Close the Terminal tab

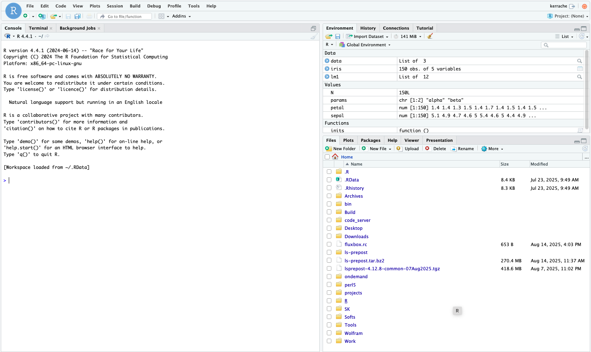tap(51, 28)
